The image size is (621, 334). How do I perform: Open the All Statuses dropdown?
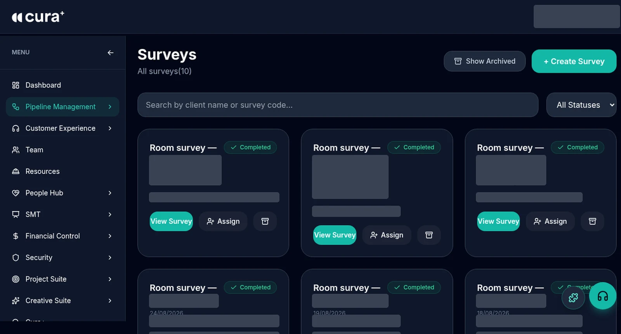(x=581, y=105)
